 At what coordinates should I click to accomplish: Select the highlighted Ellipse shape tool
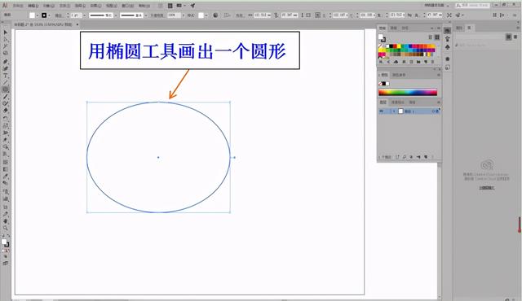[6, 89]
